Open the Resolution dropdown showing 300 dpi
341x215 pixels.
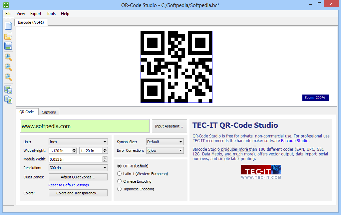pos(78,168)
